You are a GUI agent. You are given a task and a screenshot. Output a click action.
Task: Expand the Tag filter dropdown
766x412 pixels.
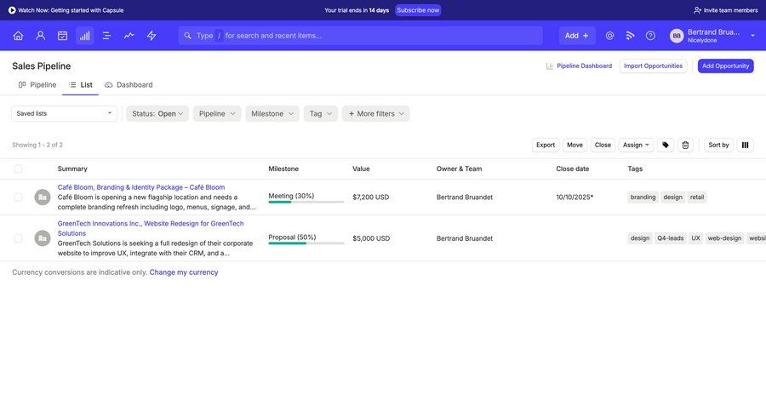321,113
